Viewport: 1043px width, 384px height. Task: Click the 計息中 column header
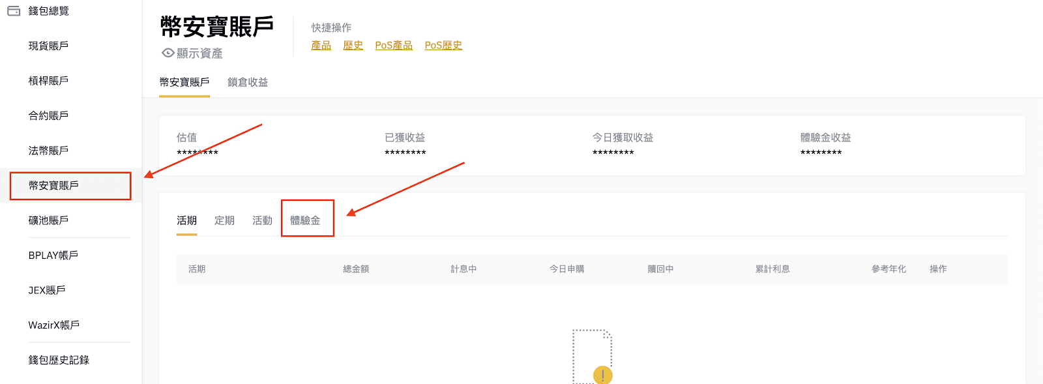tap(463, 269)
